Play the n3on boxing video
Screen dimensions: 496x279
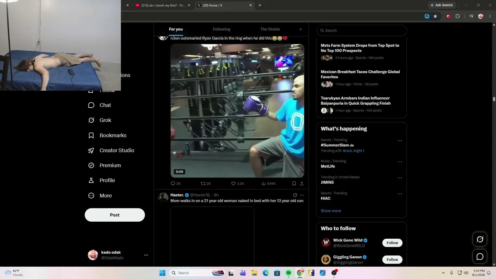[x=237, y=111]
